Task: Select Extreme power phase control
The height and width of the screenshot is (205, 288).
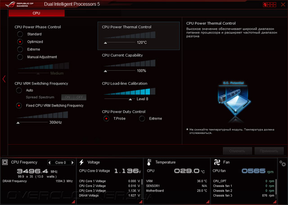Action: click(x=20, y=49)
